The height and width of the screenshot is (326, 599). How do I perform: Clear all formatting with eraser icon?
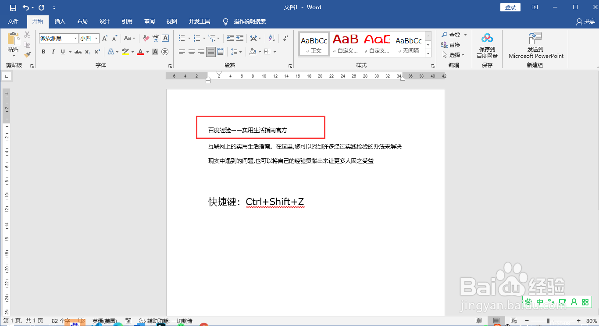coord(146,39)
